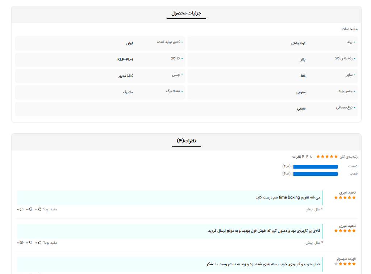Click the "time boxing" review text
Viewport: 371px width, 274px height.
click(x=288, y=197)
